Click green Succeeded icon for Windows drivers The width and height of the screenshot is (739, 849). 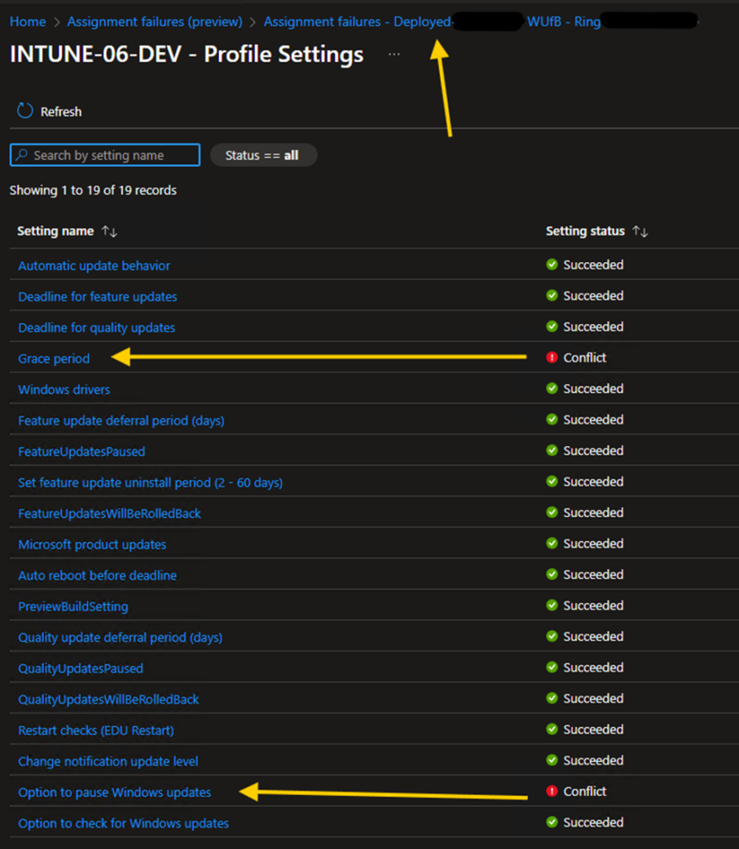(552, 389)
